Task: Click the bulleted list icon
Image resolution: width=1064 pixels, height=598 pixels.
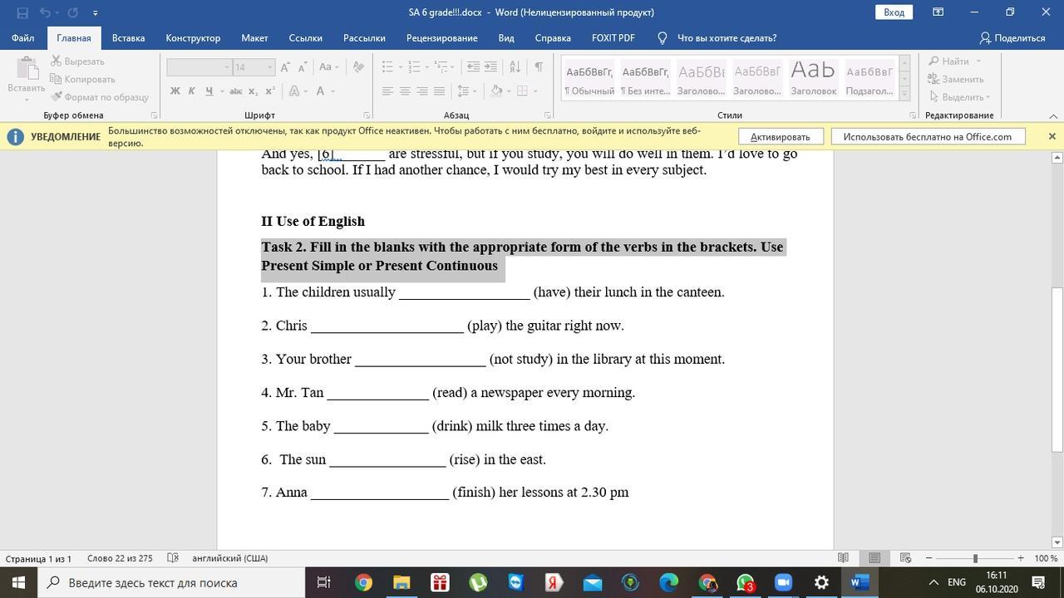Action: (x=387, y=67)
